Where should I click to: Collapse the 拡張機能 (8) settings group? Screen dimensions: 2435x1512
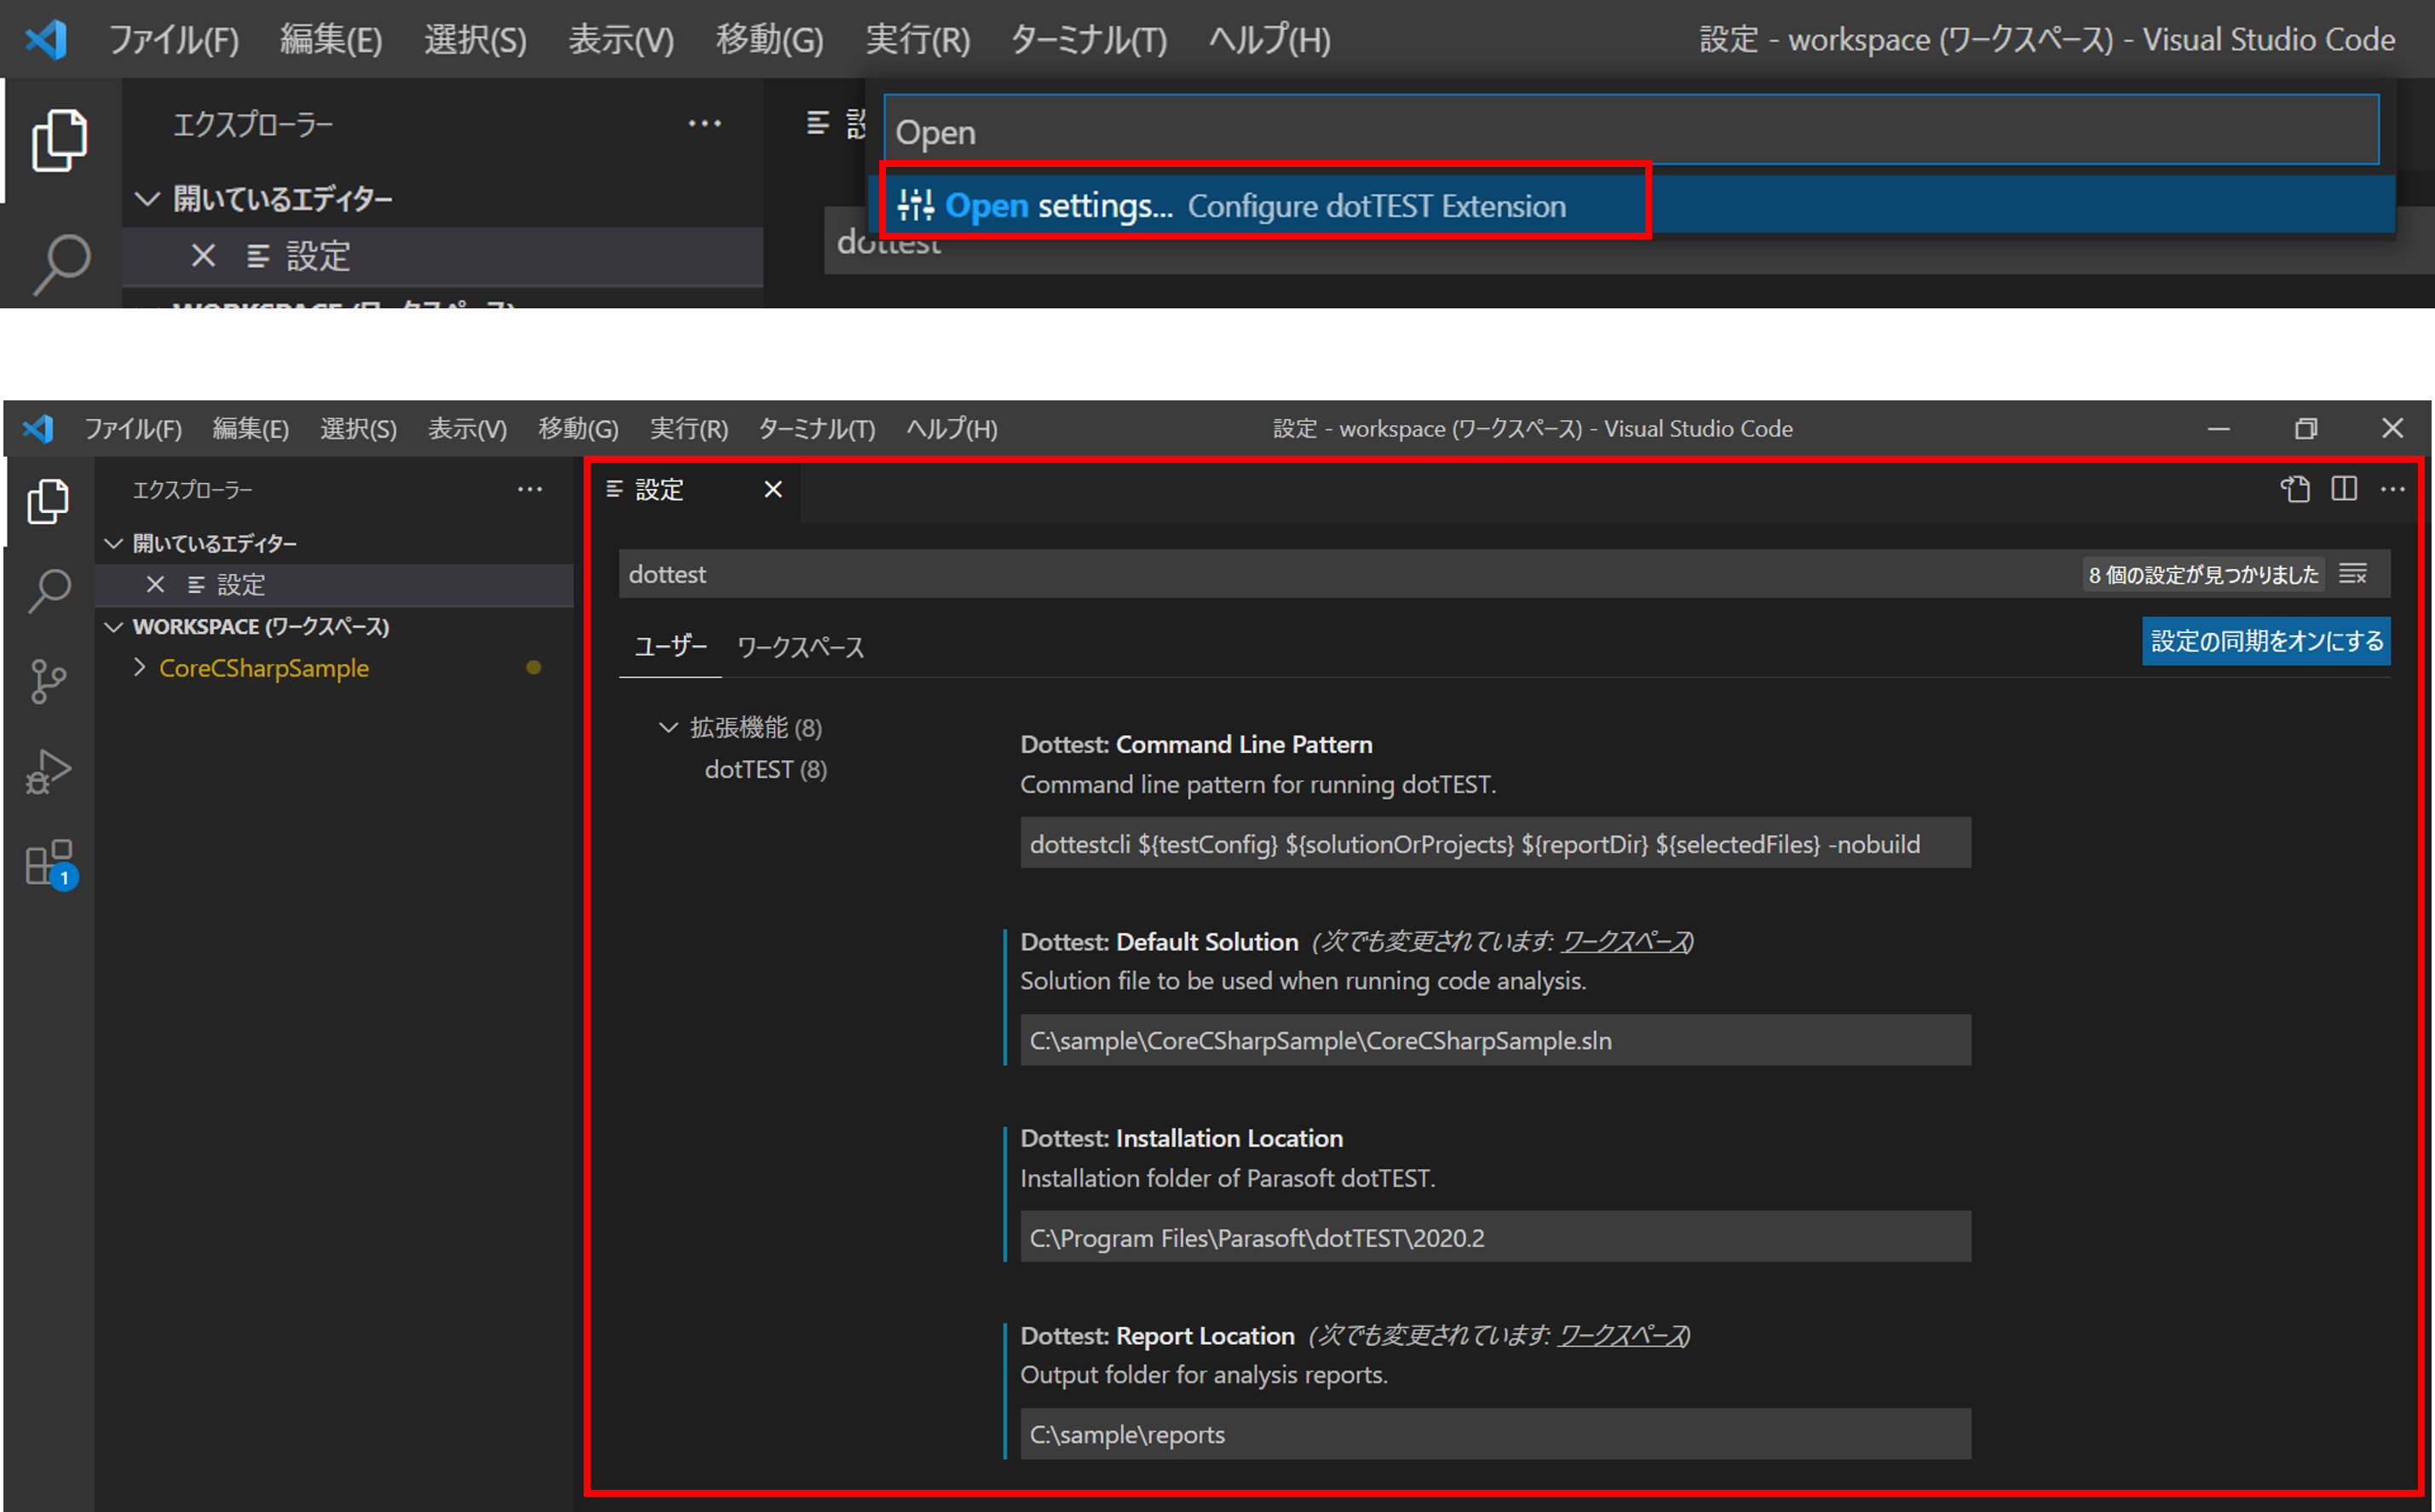click(x=668, y=728)
